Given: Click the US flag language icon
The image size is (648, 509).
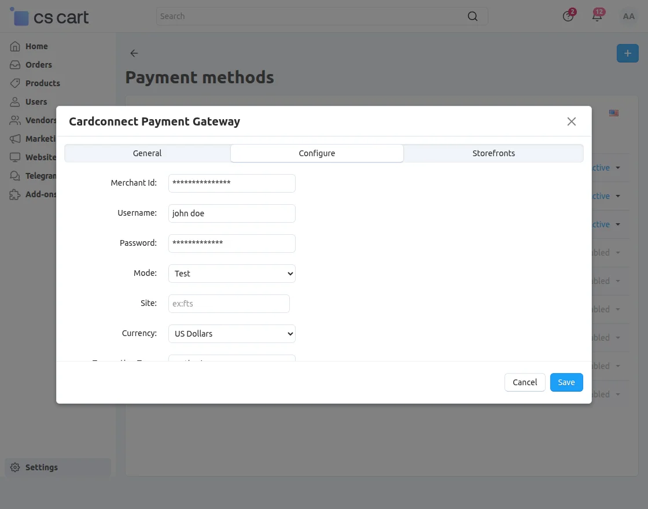Looking at the screenshot, I should (614, 113).
